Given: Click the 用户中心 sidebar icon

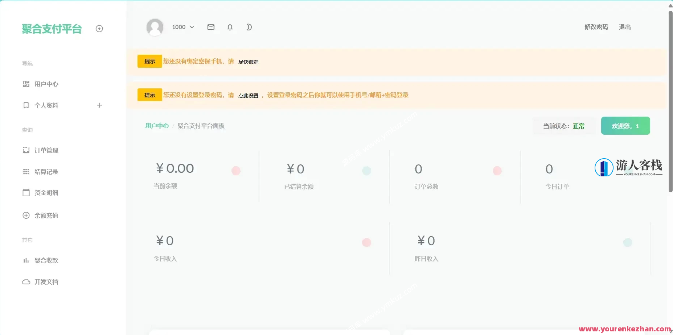Looking at the screenshot, I should tap(26, 84).
